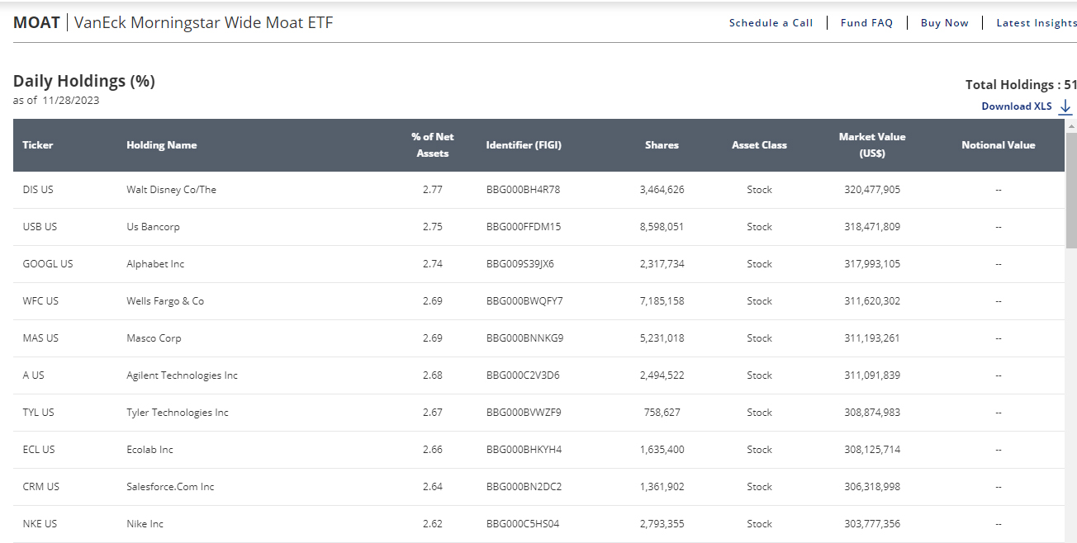The height and width of the screenshot is (543, 1077).
Task: Click the Identifier FIGI column header
Action: coord(524,145)
